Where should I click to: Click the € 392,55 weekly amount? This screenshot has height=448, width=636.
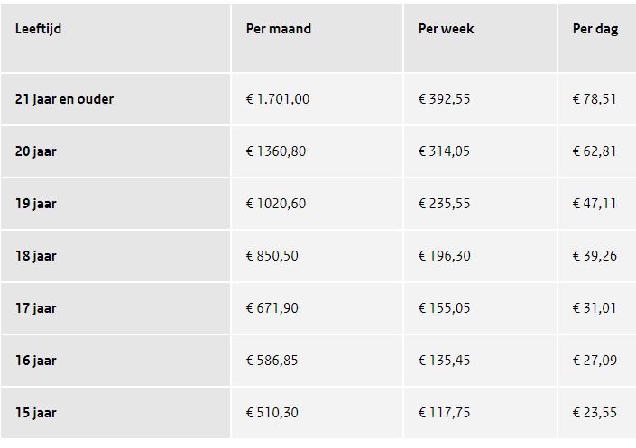click(444, 99)
